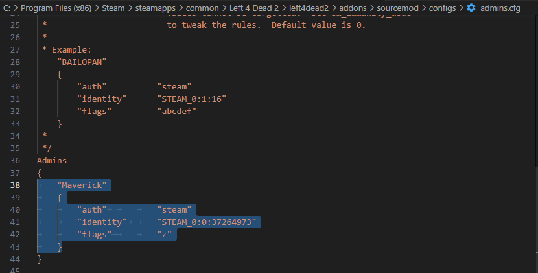Click line number 44 in the gutter
The height and width of the screenshot is (273, 538).
[x=16, y=259]
